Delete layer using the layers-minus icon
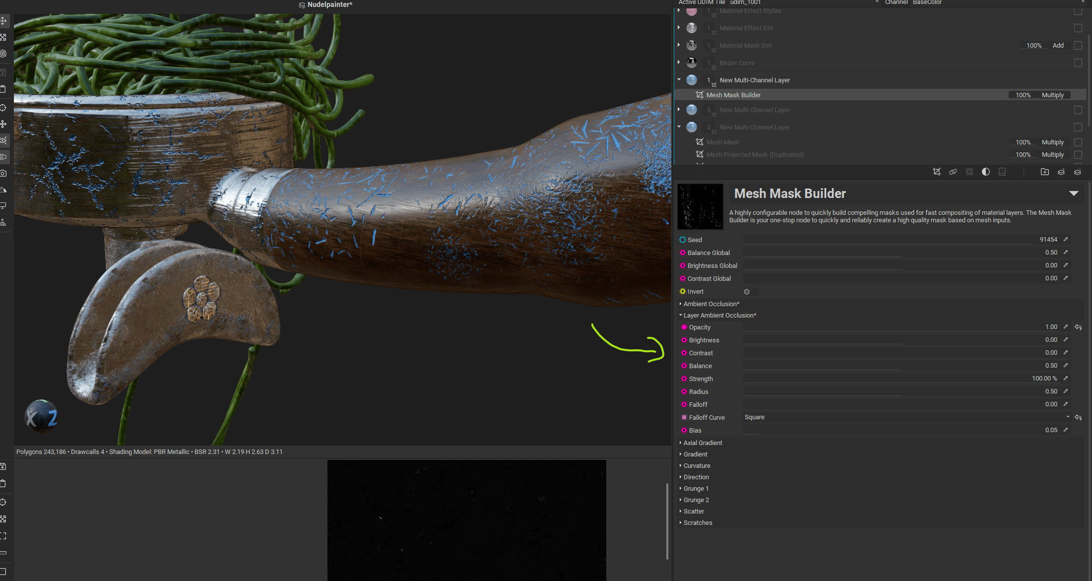The image size is (1092, 581). pos(1078,172)
